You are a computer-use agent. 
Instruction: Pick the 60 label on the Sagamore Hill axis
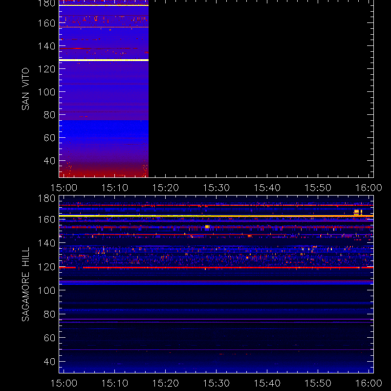click(x=49, y=338)
